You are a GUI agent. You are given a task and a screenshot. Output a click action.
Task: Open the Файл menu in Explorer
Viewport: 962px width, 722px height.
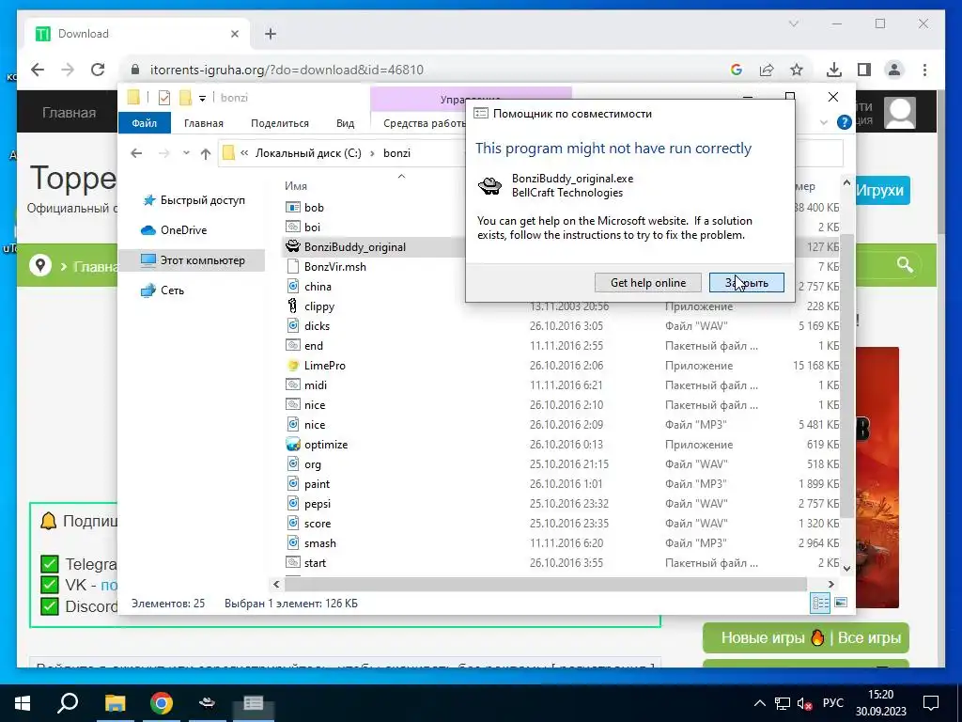144,123
